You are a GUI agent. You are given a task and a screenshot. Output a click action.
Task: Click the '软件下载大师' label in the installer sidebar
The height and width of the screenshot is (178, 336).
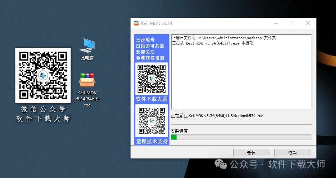(152, 99)
